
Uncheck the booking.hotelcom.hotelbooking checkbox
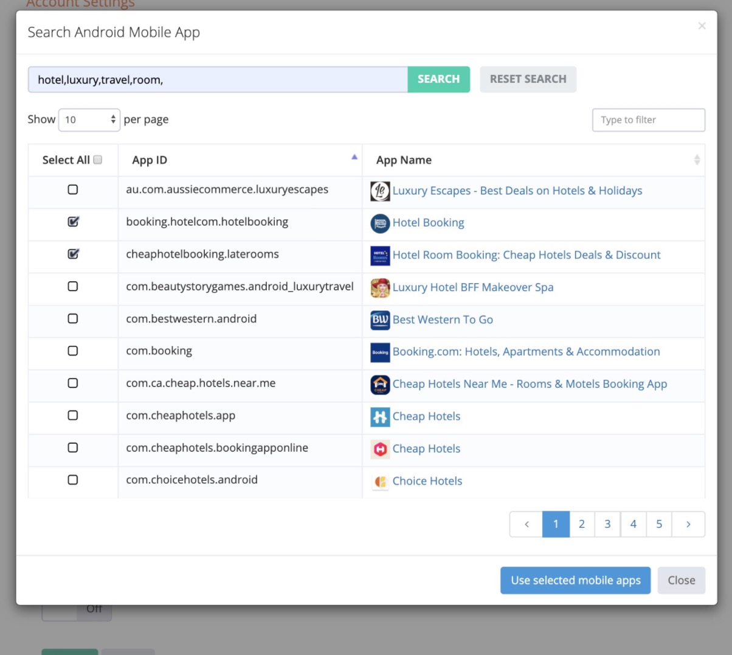(x=73, y=222)
